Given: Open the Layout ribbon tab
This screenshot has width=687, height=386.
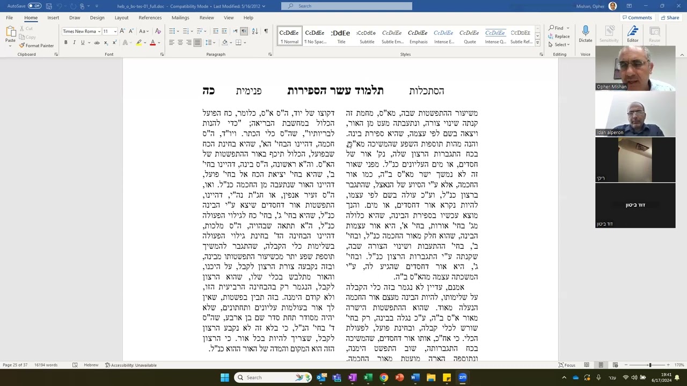Looking at the screenshot, I should [x=121, y=18].
